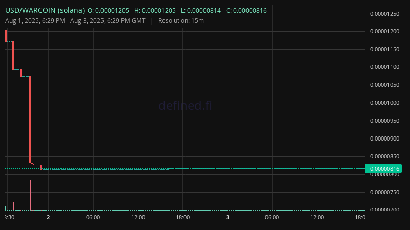410x230 pixels.
Task: Click the 12:00 label after date 3
Action: 317,218
